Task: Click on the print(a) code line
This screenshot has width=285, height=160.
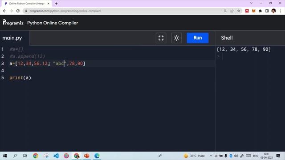Action: click(x=20, y=78)
